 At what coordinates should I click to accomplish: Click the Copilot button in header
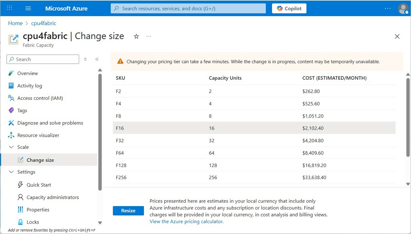289,8
